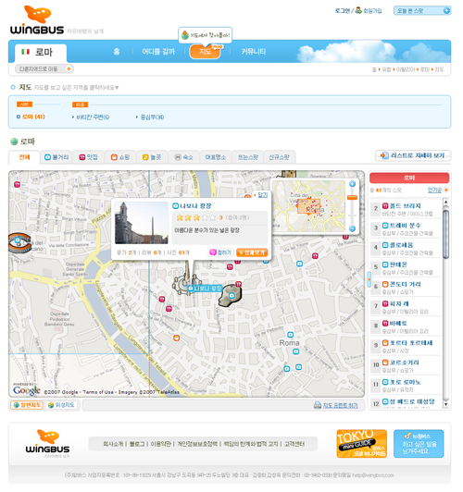The width and height of the screenshot is (463, 492).
Task: Switch to the 쇼핑 shopping tab
Action: (120, 157)
